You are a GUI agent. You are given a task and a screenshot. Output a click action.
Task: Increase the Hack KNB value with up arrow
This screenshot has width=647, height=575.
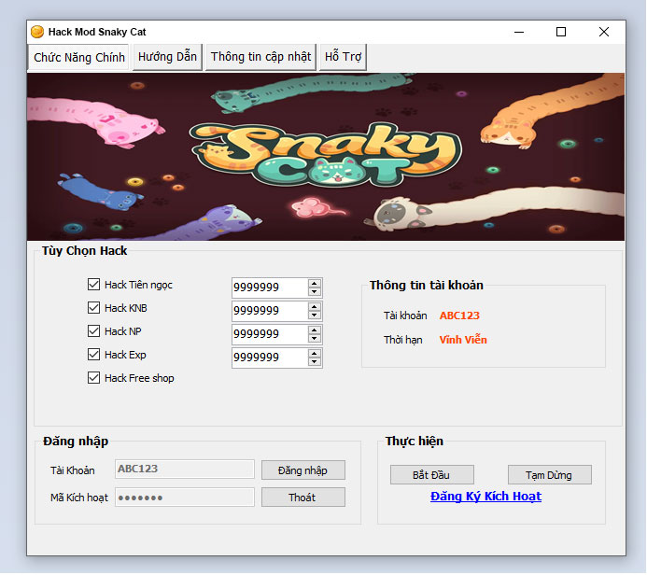[x=315, y=307]
